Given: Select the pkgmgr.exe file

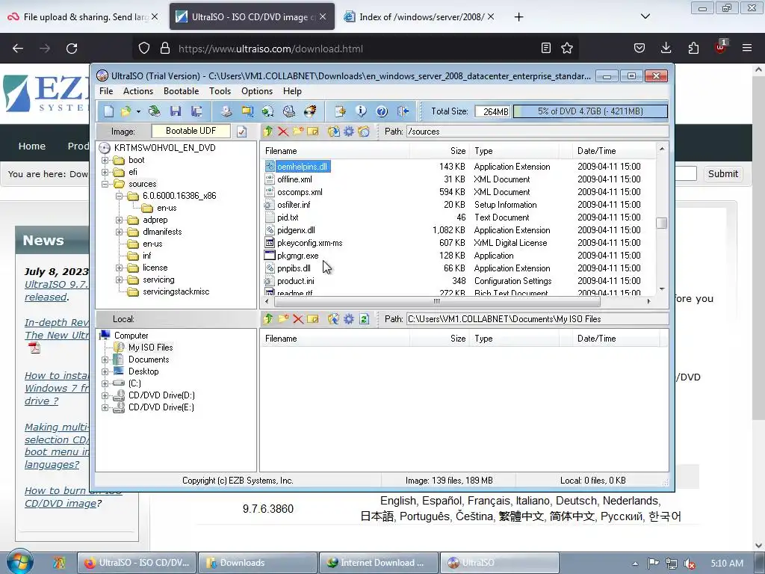Looking at the screenshot, I should coord(297,256).
